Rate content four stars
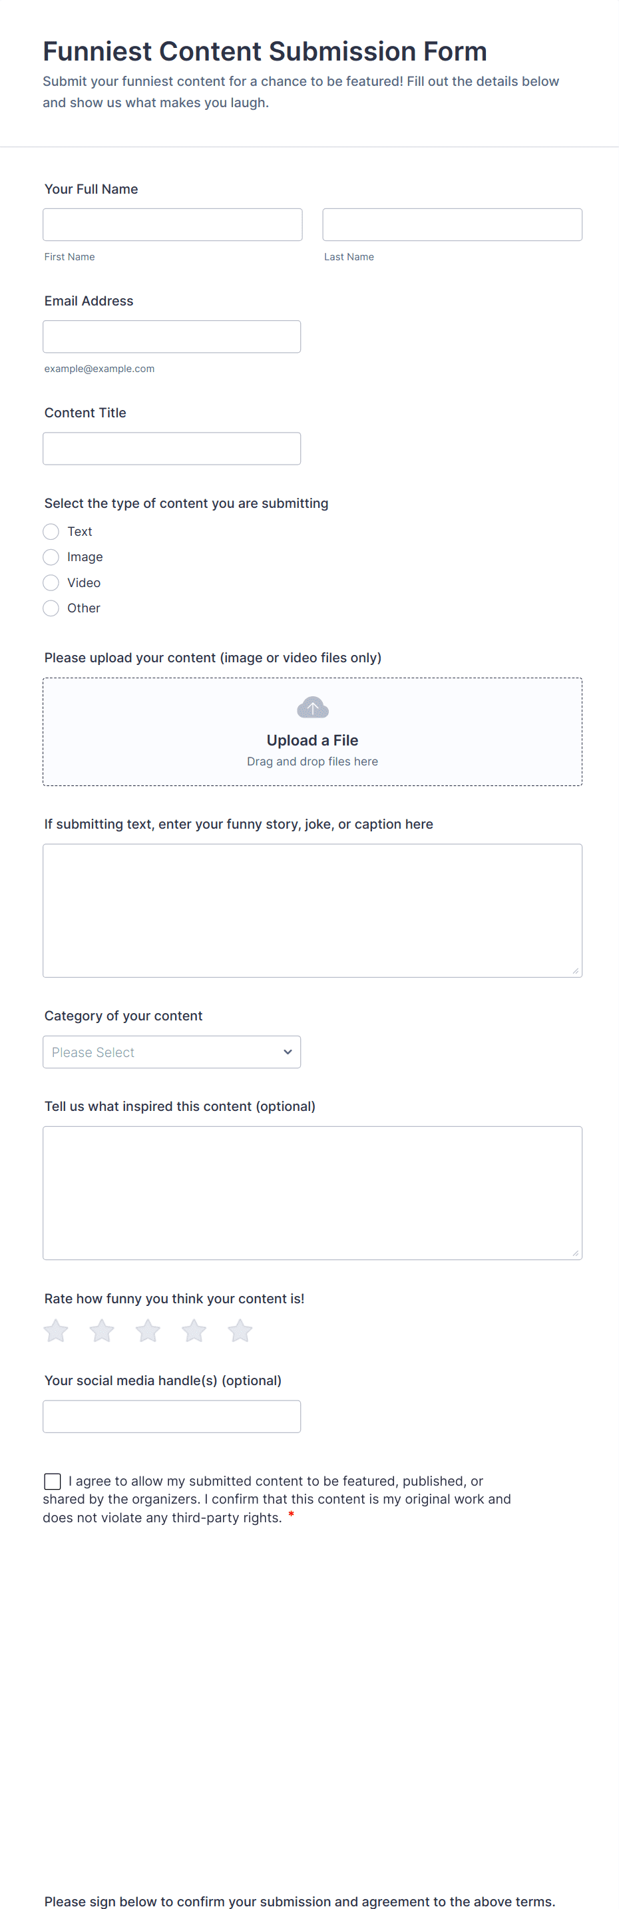619x1909 pixels. 194,1330
